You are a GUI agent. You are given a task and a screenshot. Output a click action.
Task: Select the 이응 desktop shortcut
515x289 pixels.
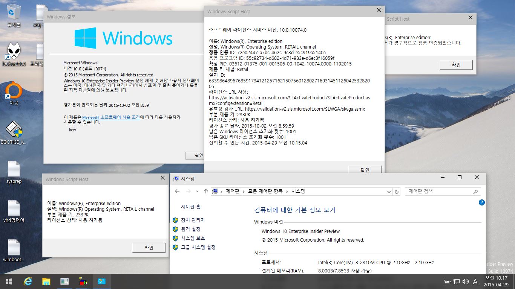pyautogui.click(x=14, y=94)
